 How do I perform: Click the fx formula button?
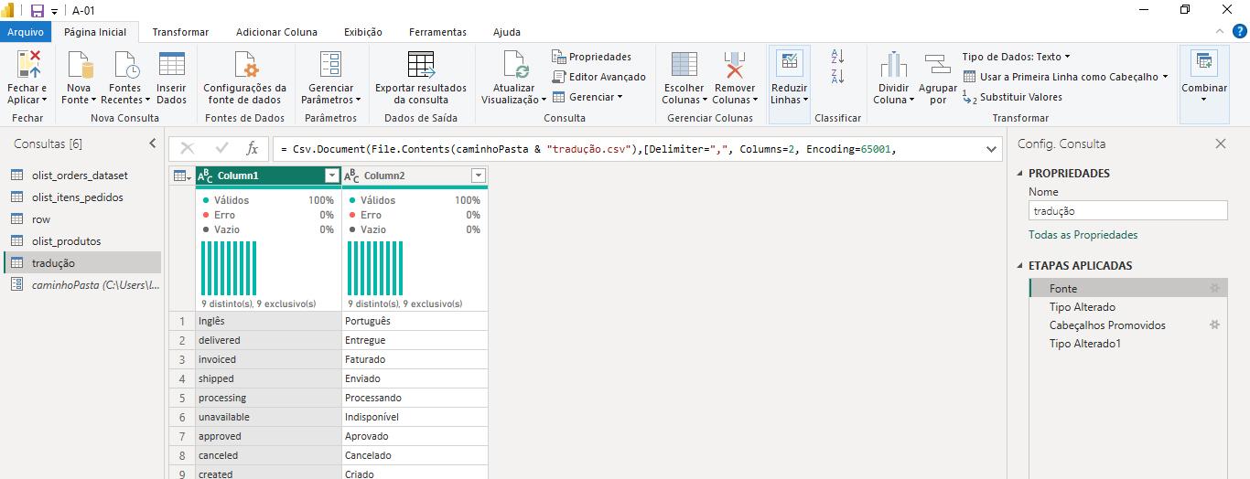tap(253, 148)
